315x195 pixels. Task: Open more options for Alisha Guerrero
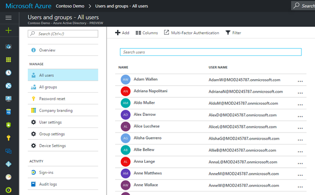pyautogui.click(x=300, y=140)
